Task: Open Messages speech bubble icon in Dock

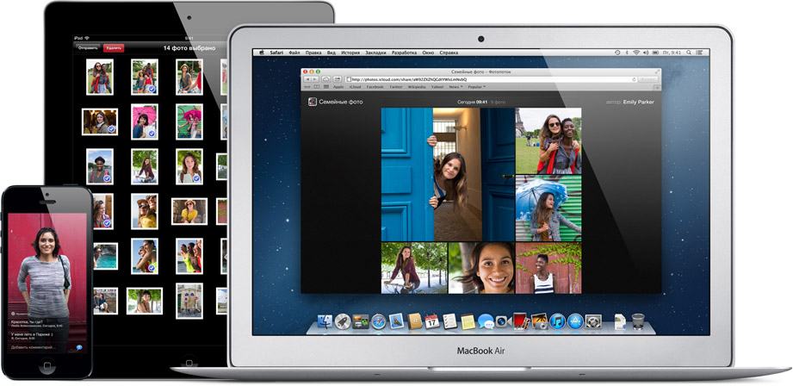Action: [x=486, y=321]
